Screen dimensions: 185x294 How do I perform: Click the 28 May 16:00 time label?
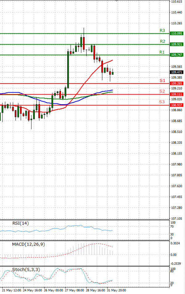tap(95, 290)
